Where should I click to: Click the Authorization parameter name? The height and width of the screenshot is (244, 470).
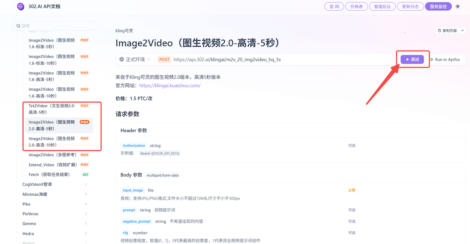(134, 146)
